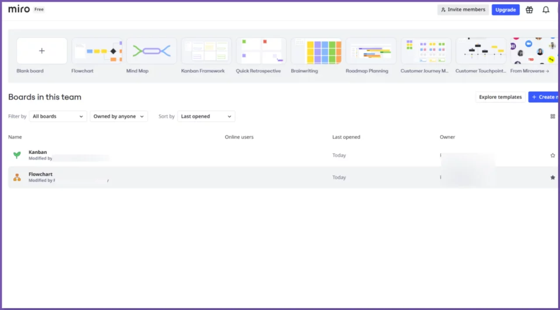This screenshot has width=560, height=310.
Task: Open the From Miroverse link
Action: (x=529, y=71)
